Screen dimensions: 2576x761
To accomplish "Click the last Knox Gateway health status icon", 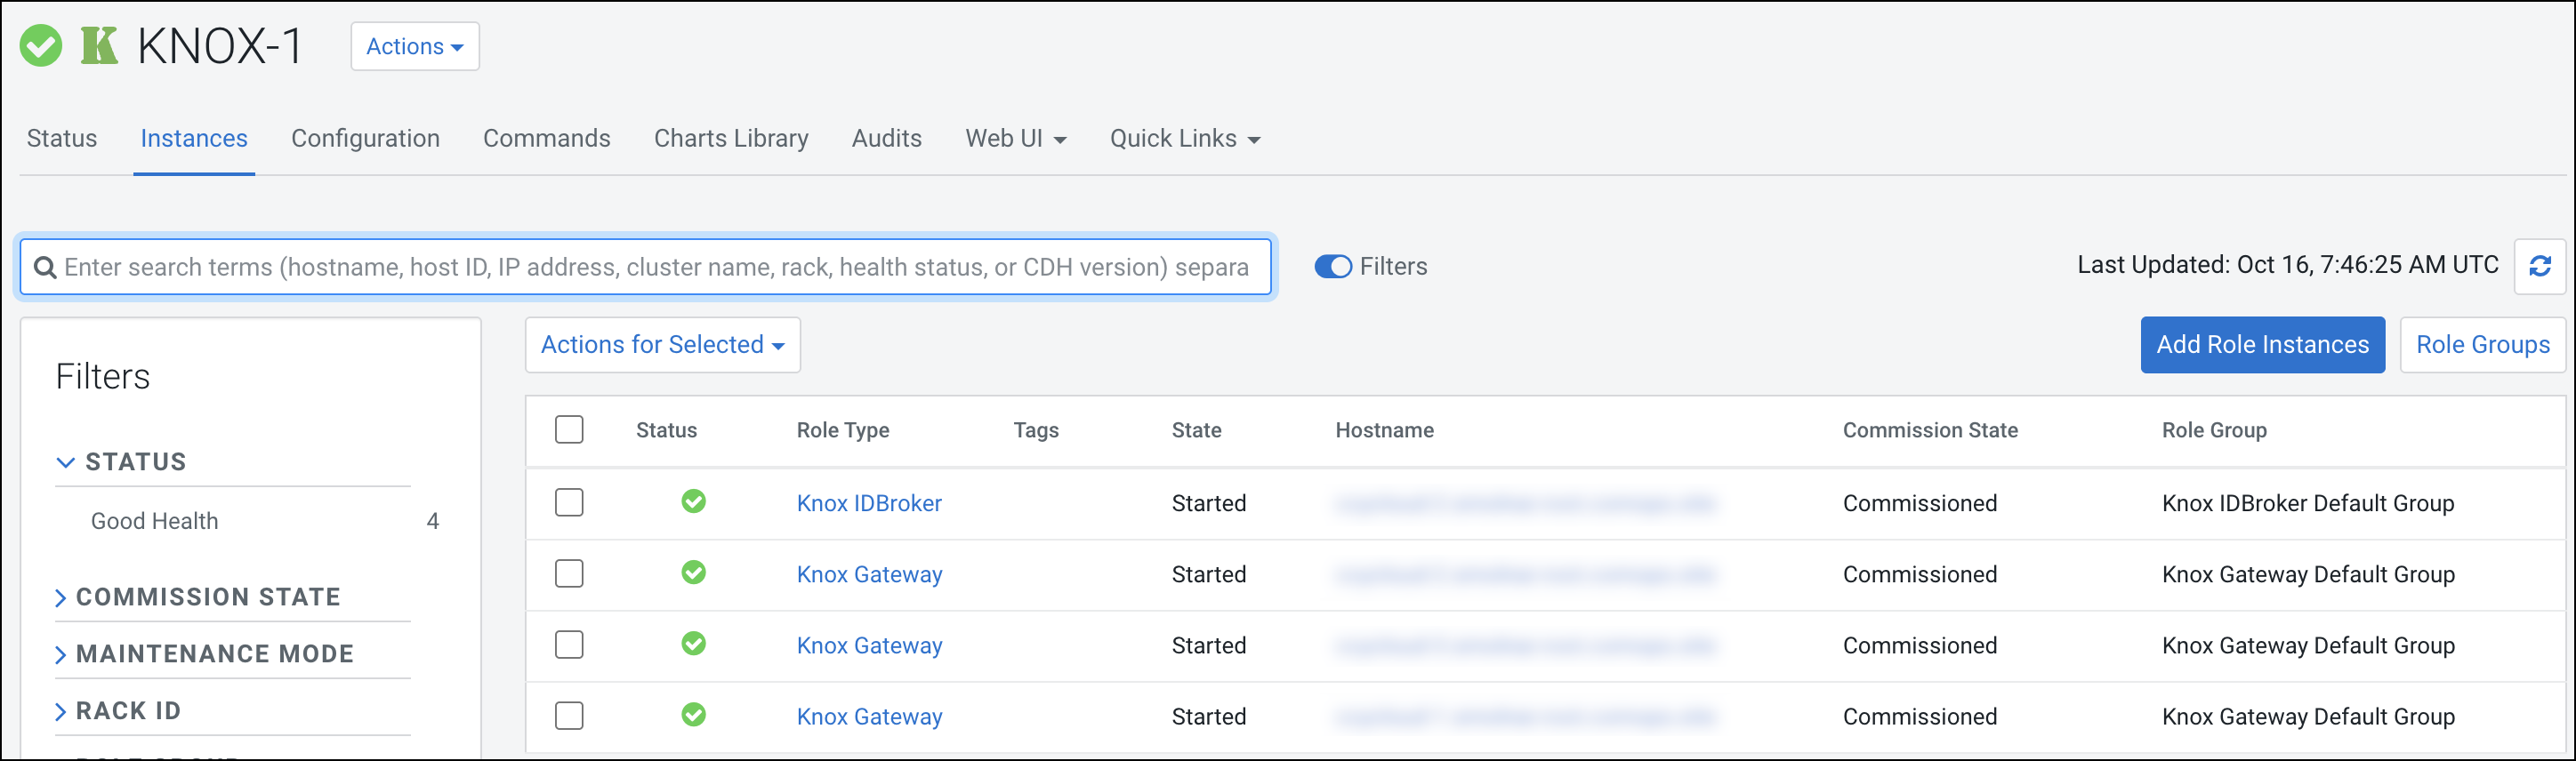I will [693, 715].
